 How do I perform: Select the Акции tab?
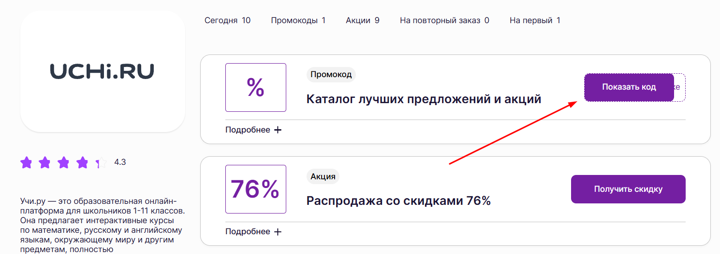tap(362, 20)
